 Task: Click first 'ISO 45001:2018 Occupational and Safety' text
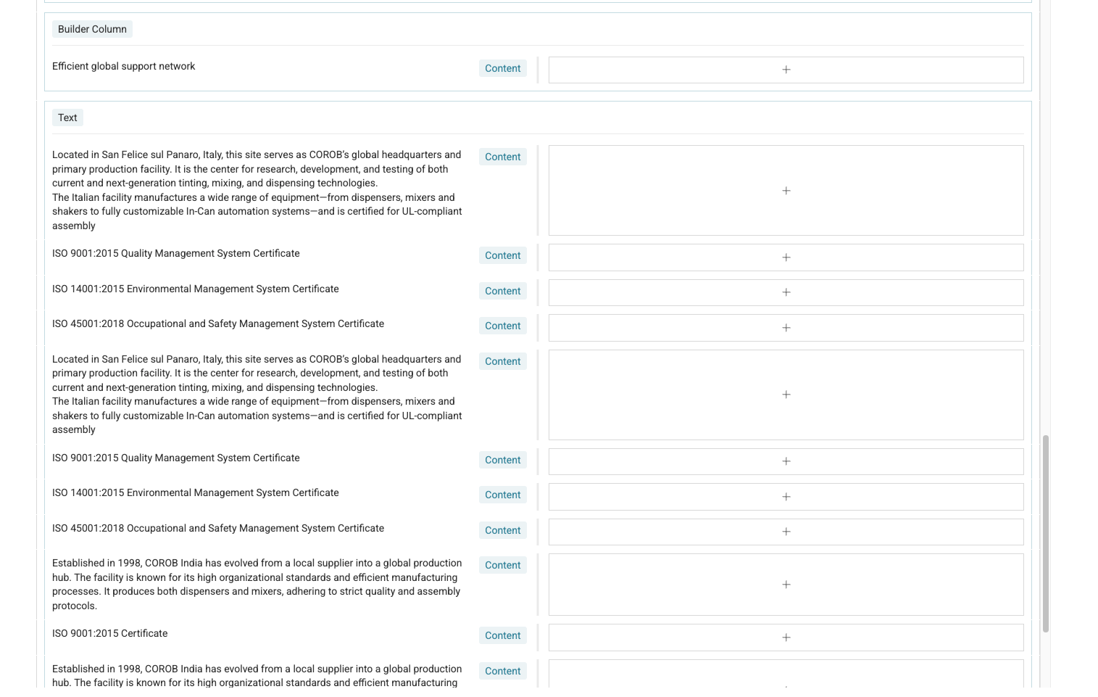[x=217, y=323]
